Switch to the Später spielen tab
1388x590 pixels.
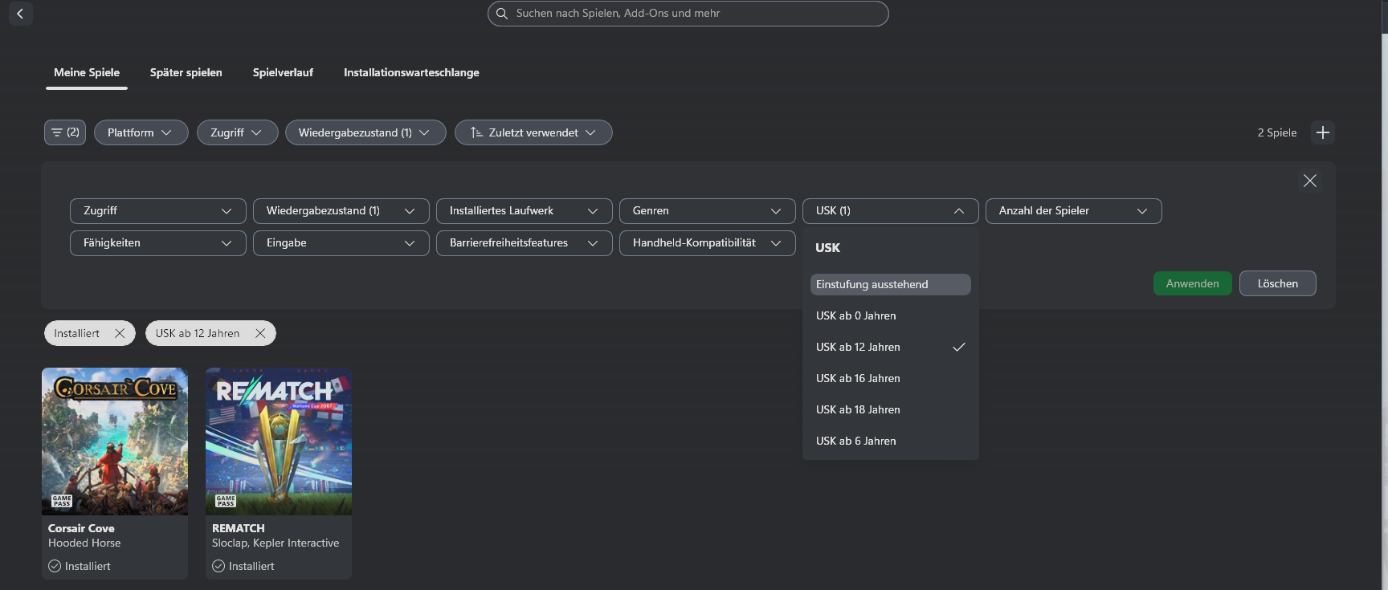coord(186,72)
